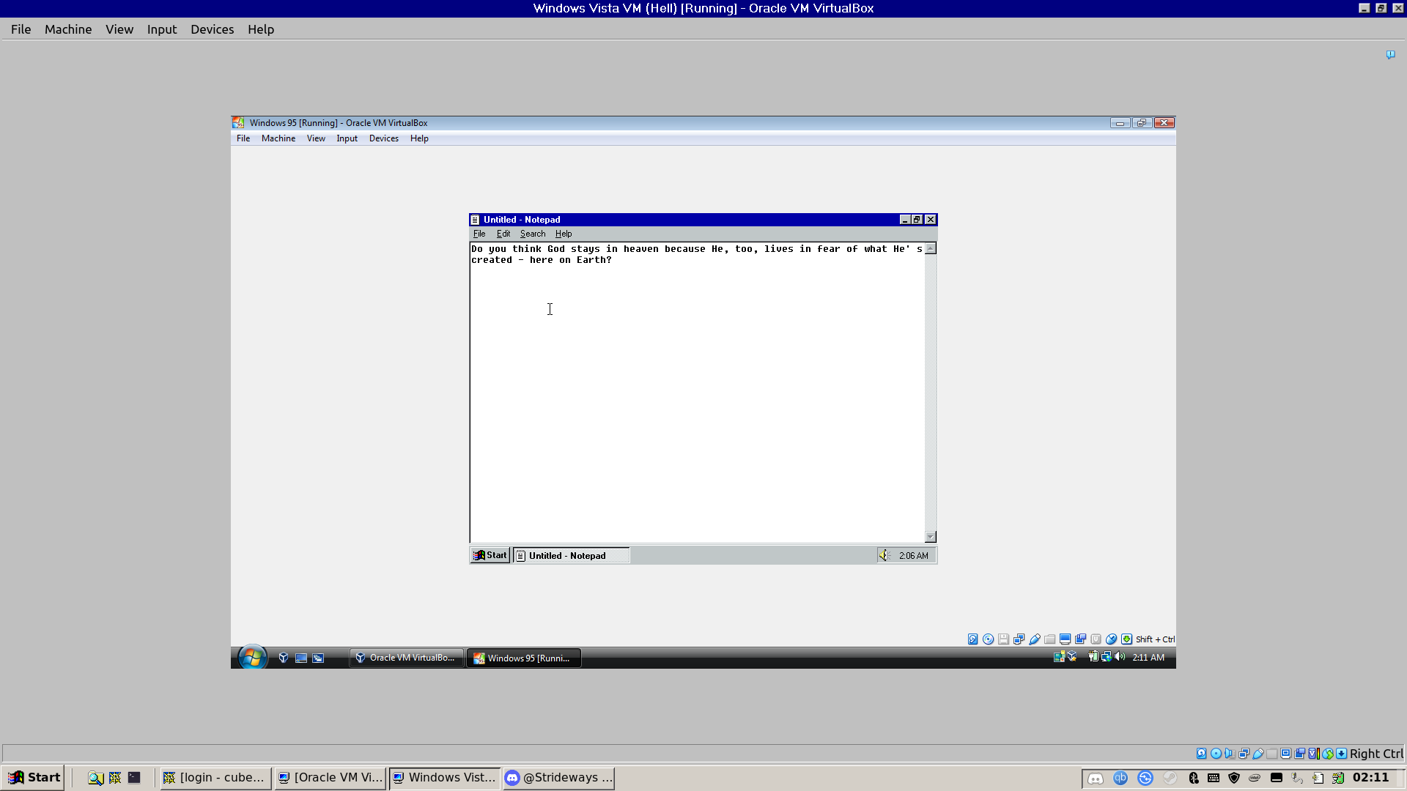Image resolution: width=1407 pixels, height=791 pixels.
Task: Click Vista tray network globe icon
Action: [1107, 657]
